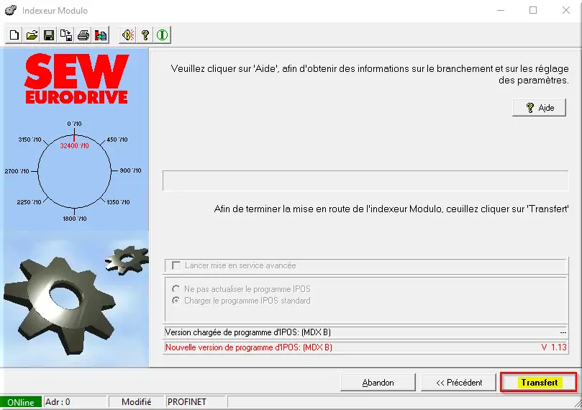Toggle 'Lancer mise en service avancée' checkbox
Screen dimensions: 582x410
[x=176, y=265]
